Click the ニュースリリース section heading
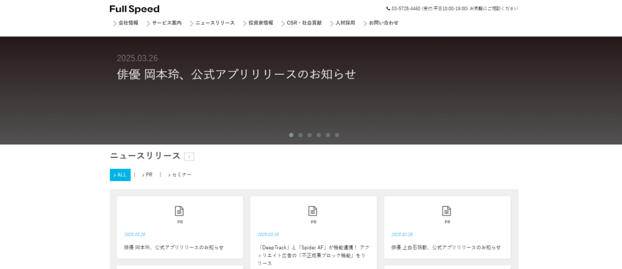The height and width of the screenshot is (269, 622). click(145, 156)
